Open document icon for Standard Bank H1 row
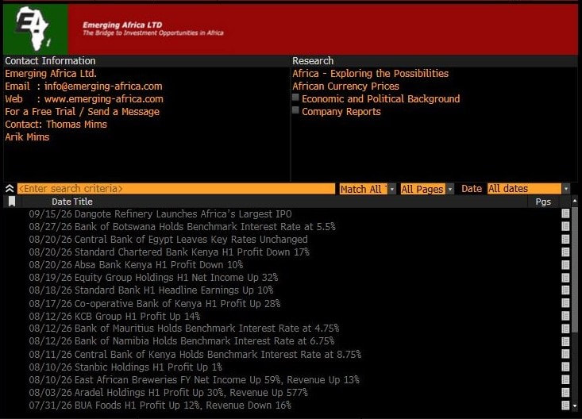This screenshot has width=582, height=419. click(x=565, y=290)
